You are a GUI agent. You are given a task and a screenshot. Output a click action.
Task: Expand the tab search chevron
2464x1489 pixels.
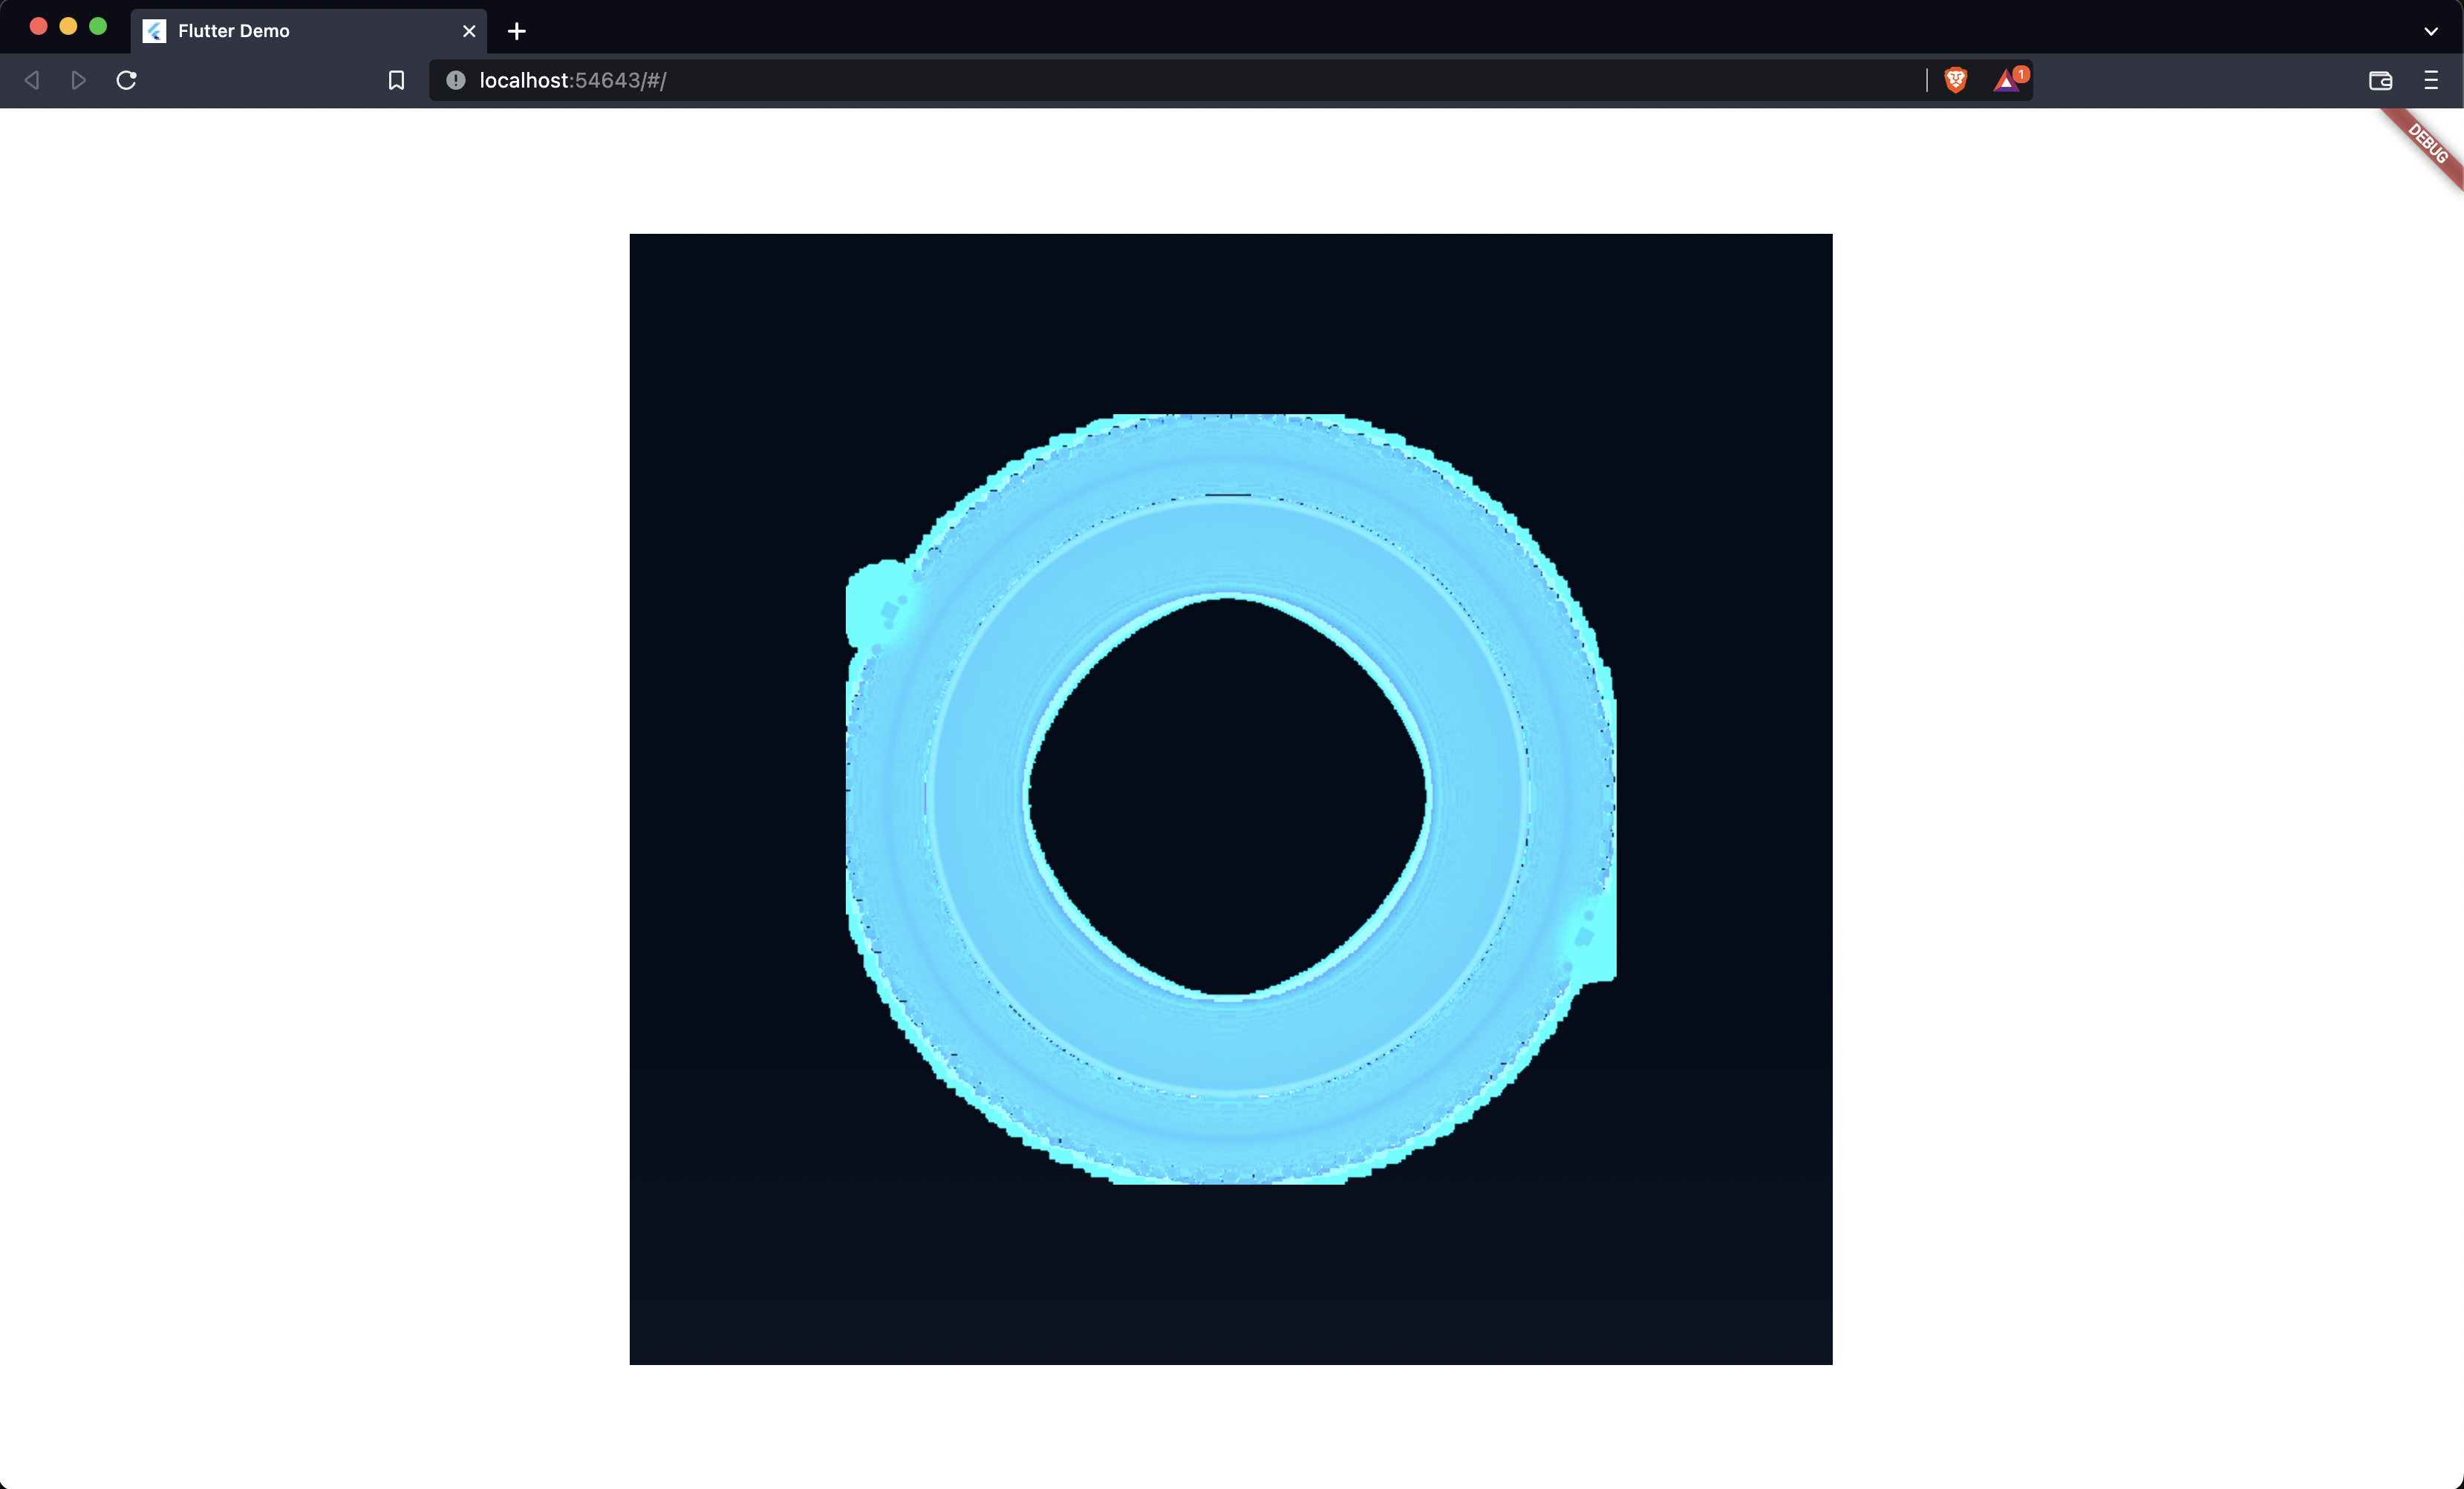2431,31
